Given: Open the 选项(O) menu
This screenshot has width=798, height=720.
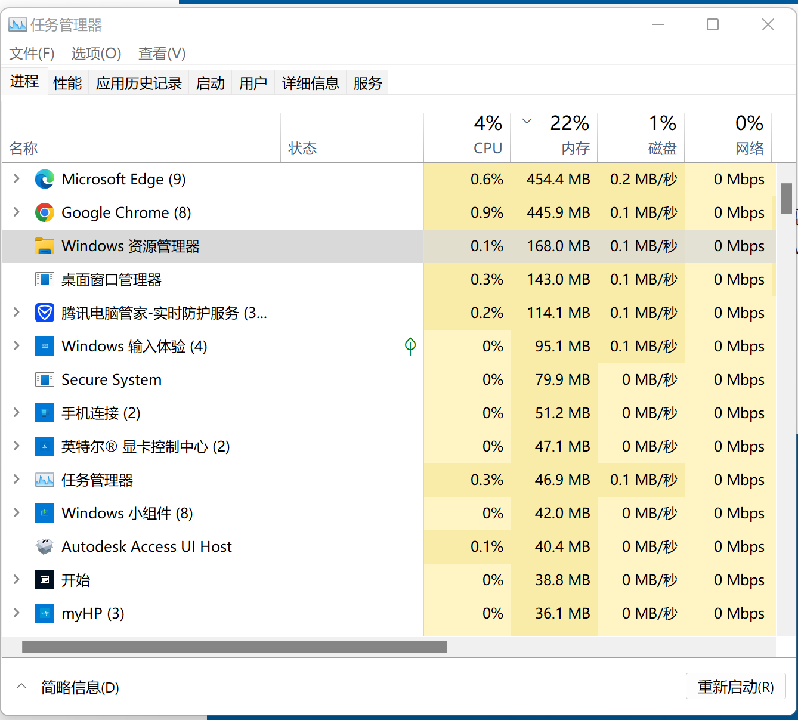Looking at the screenshot, I should coord(97,54).
